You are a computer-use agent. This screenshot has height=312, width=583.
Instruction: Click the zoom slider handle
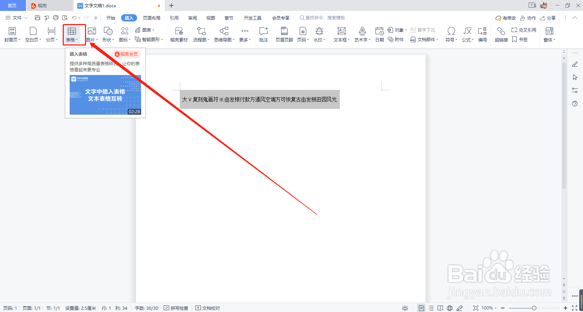coord(534,308)
